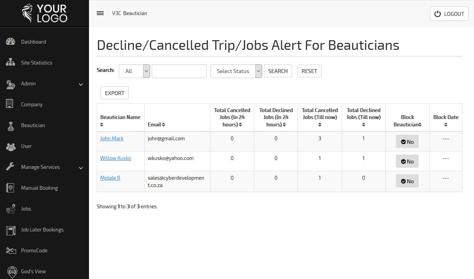Image resolution: width=474 pixels, height=279 pixels.
Task: Click the search text input field
Action: point(179,71)
